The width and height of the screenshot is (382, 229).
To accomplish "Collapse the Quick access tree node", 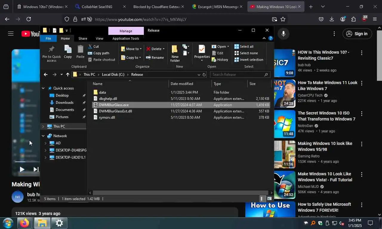I will (x=43, y=88).
